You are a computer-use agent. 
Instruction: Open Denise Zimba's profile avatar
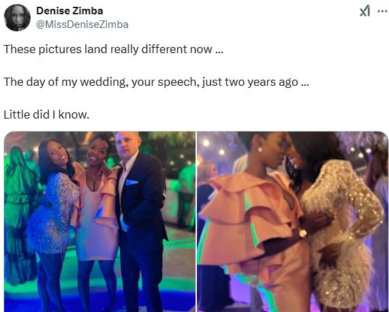coord(17,17)
